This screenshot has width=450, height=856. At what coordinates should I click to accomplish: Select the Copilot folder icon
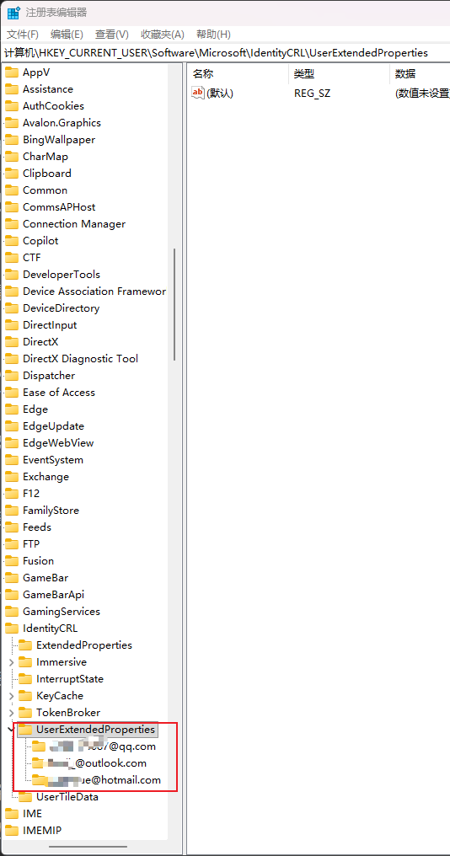tap(12, 241)
